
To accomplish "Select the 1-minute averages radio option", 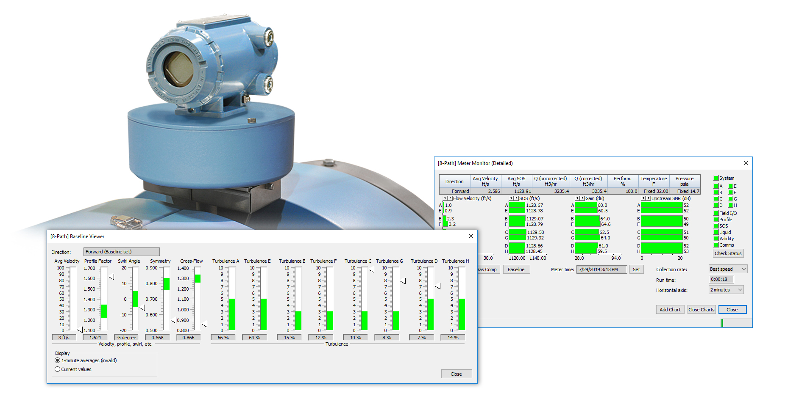I will pos(58,360).
